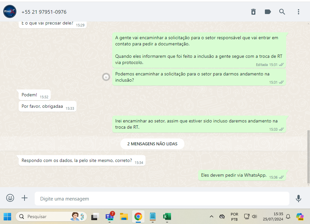The width and height of the screenshot is (310, 224).
Task: Open clock and date 25/07/2024
Action: click(x=273, y=216)
